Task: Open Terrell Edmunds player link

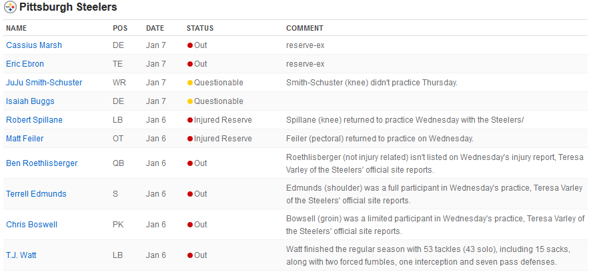Action: click(x=36, y=194)
